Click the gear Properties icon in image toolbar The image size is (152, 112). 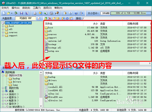[67, 18]
